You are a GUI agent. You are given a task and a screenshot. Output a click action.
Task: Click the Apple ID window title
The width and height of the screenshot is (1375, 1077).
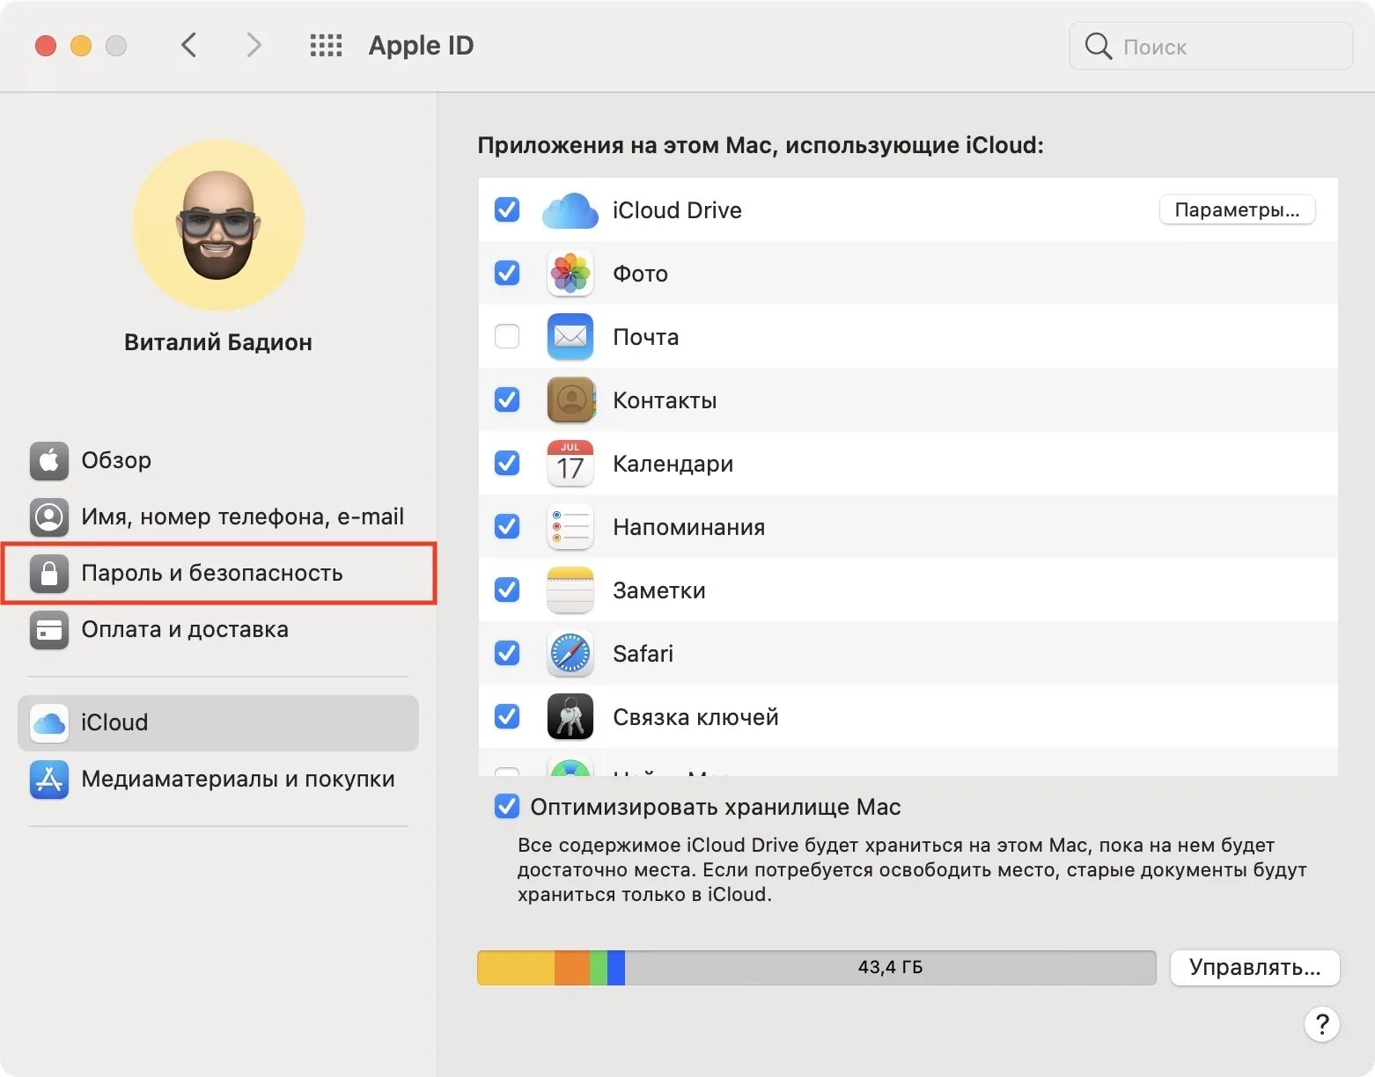(x=421, y=46)
